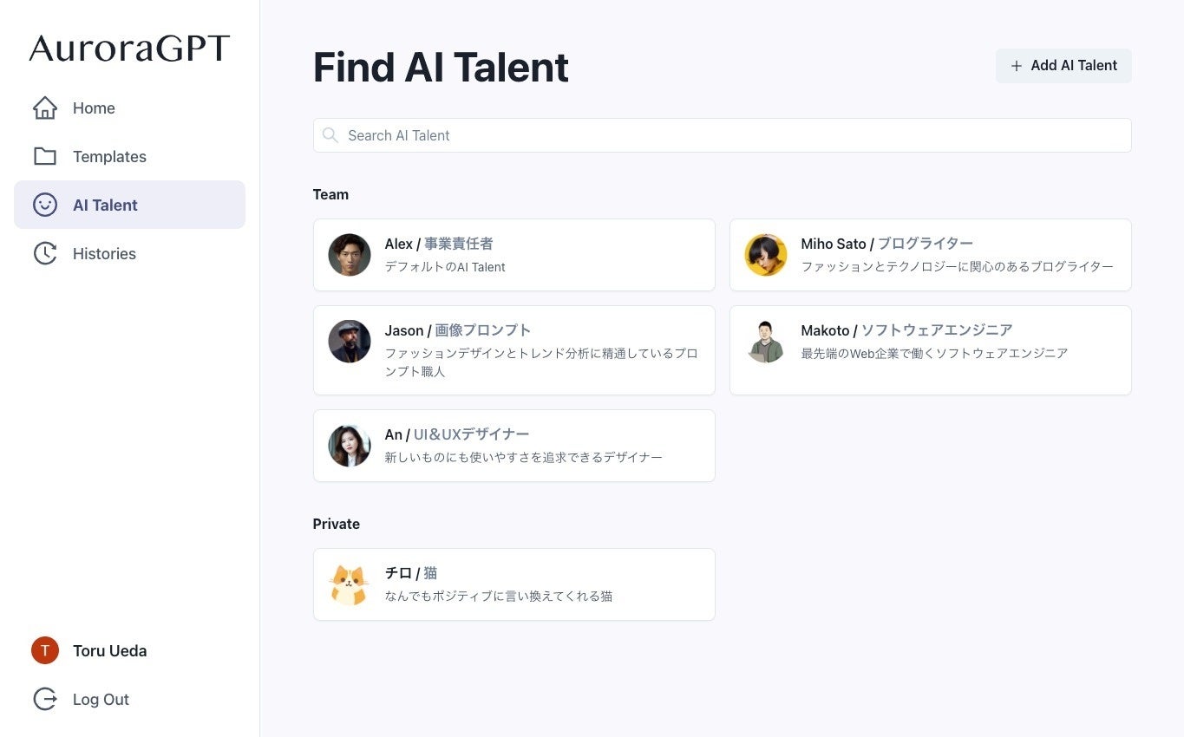The image size is (1184, 737).
Task: Click the Home house icon
Action: [45, 108]
